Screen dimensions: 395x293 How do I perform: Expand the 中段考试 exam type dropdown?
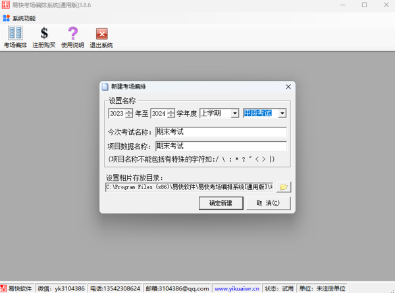coord(282,114)
